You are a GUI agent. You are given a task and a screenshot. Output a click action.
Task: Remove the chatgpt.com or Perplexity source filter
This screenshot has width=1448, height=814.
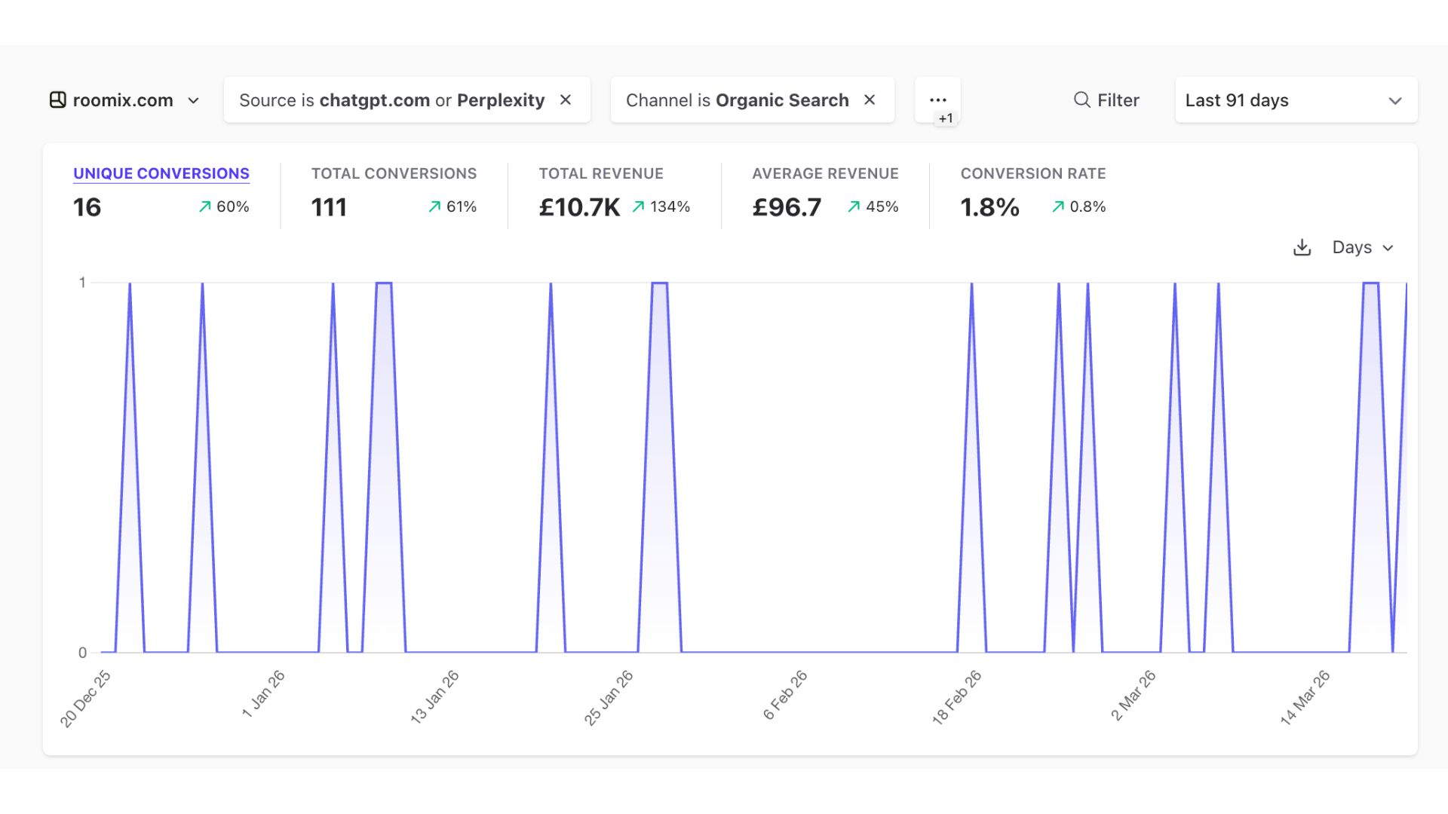[566, 99]
